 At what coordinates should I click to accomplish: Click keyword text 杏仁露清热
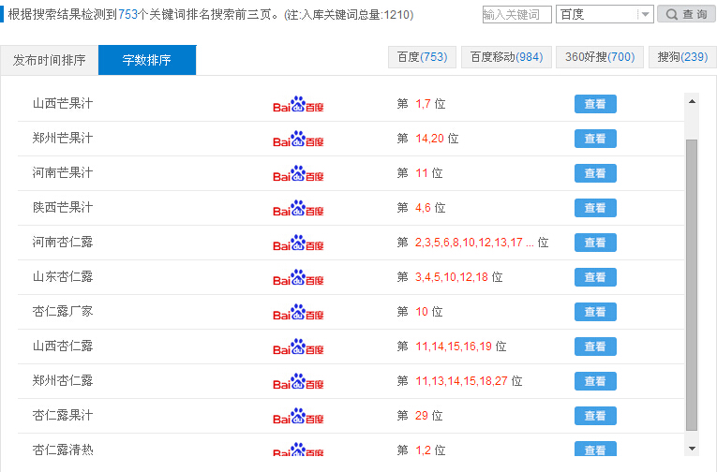click(x=63, y=450)
